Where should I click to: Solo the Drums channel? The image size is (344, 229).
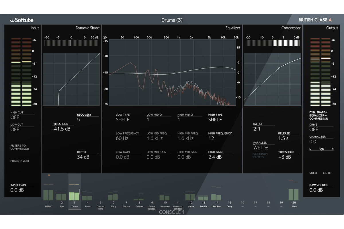point(313,173)
